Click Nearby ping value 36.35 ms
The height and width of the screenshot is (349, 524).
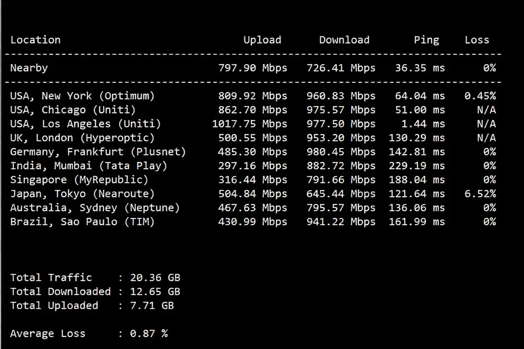point(420,68)
